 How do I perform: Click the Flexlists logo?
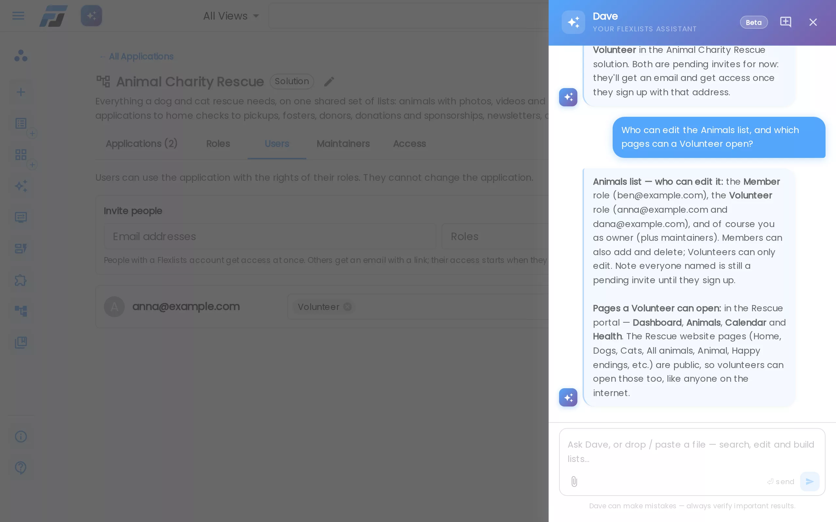click(x=53, y=16)
